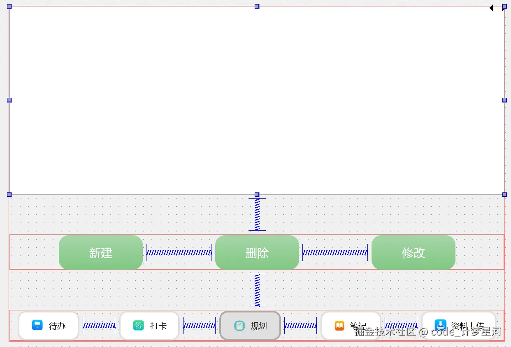Switch to the 待办 tab button
This screenshot has width=511, height=347.
coord(49,326)
